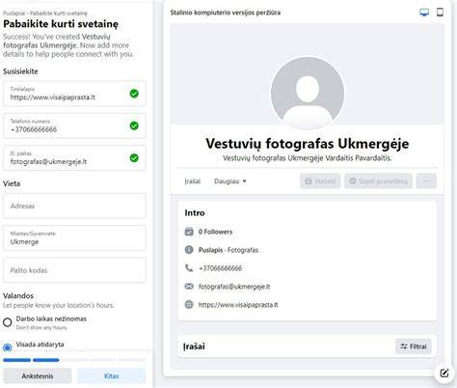Switch to desktop preview icon
457x388 pixels.
coord(424,13)
